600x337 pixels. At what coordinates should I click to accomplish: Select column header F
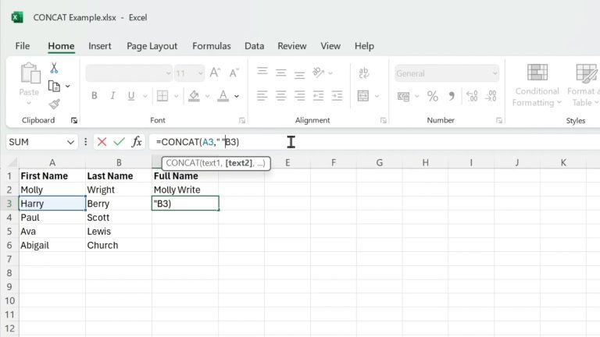pos(334,163)
